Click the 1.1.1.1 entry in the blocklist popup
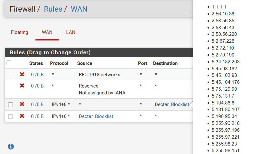This screenshot has height=154, width=261. pos(219,7)
